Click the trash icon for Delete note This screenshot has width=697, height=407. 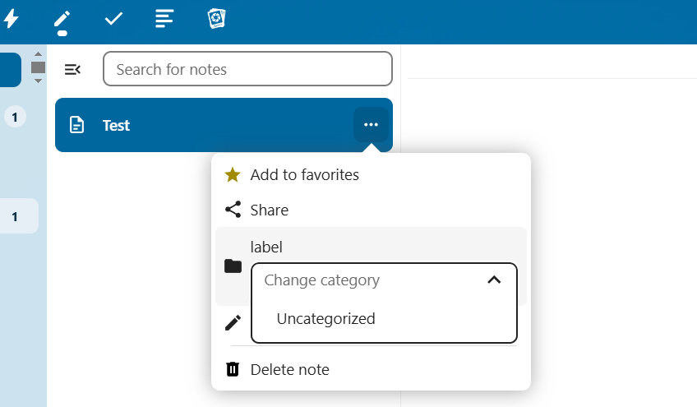coord(233,369)
